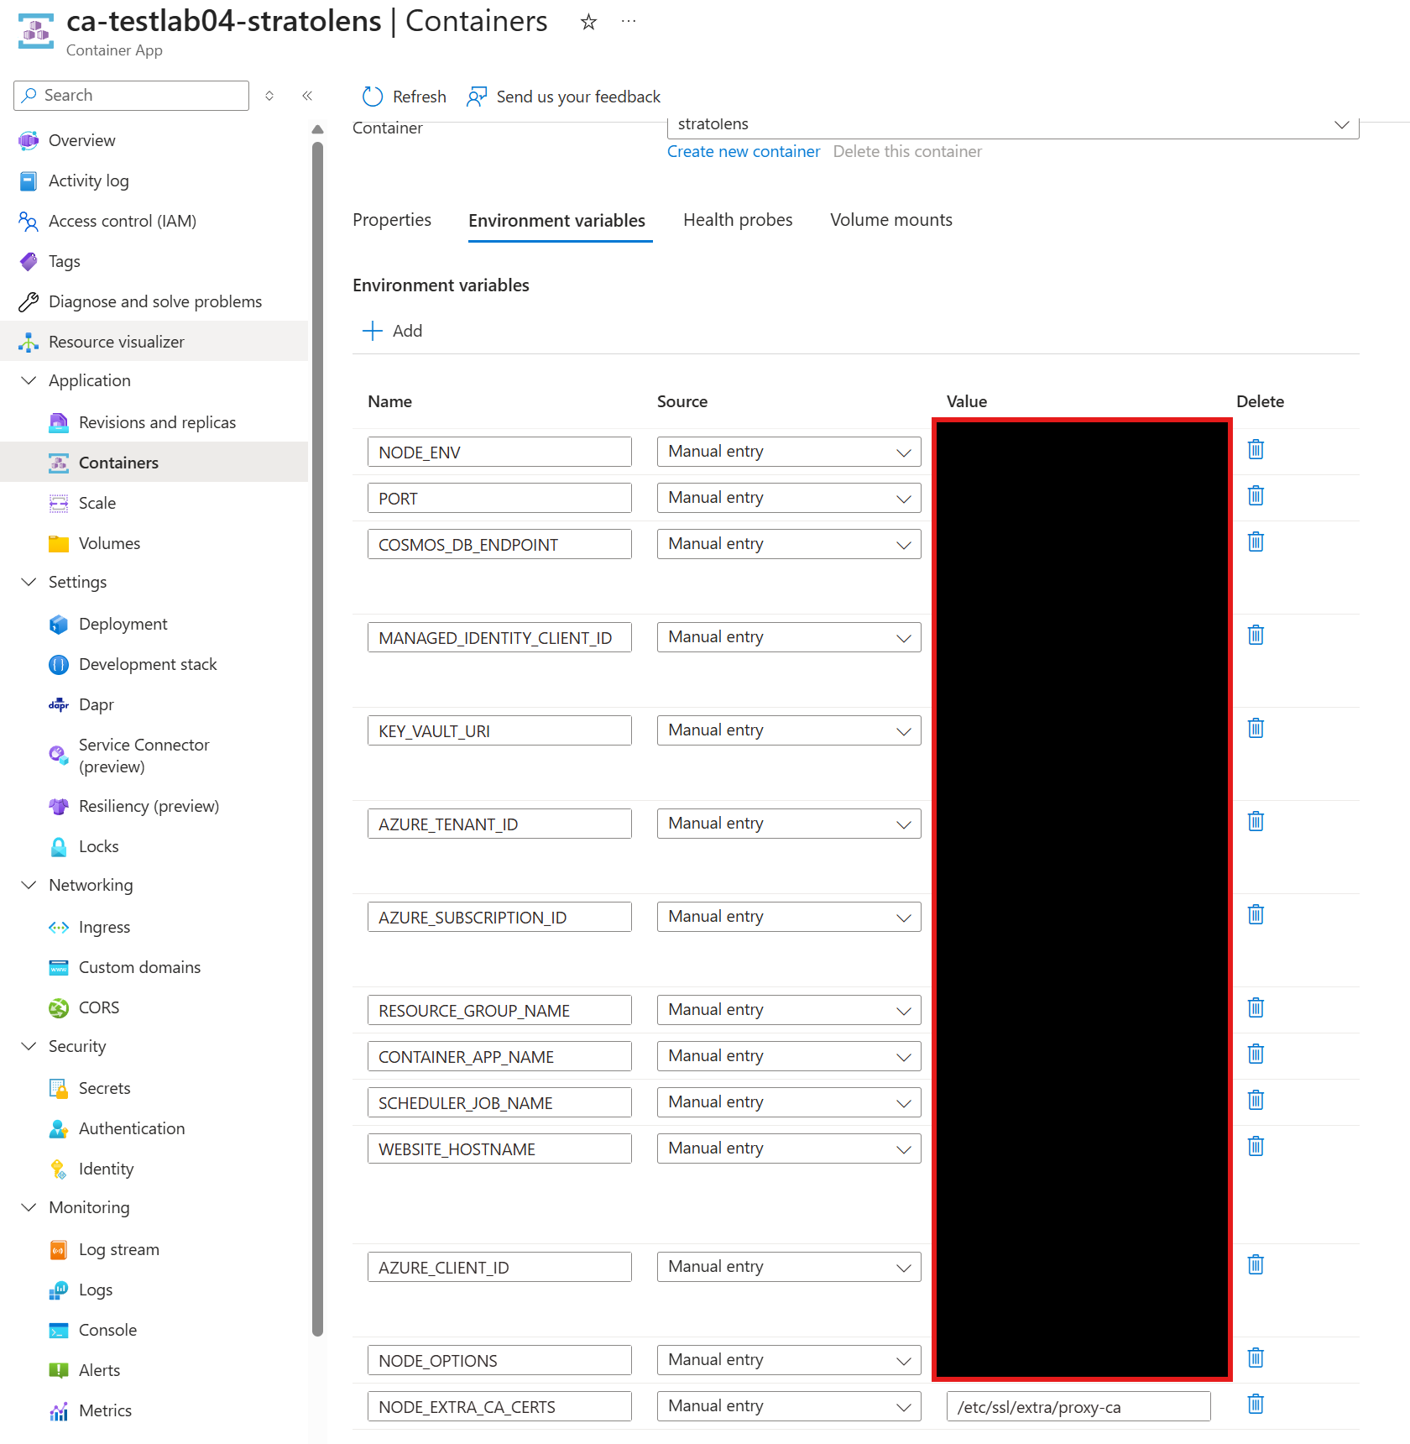
Task: Open Deployment page
Action: click(x=123, y=624)
